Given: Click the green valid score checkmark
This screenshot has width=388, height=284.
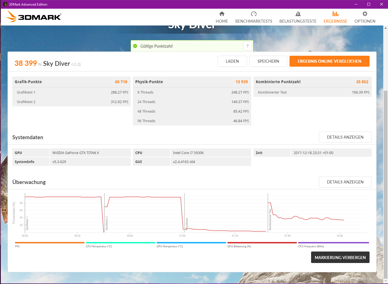Looking at the screenshot, I should (x=135, y=46).
